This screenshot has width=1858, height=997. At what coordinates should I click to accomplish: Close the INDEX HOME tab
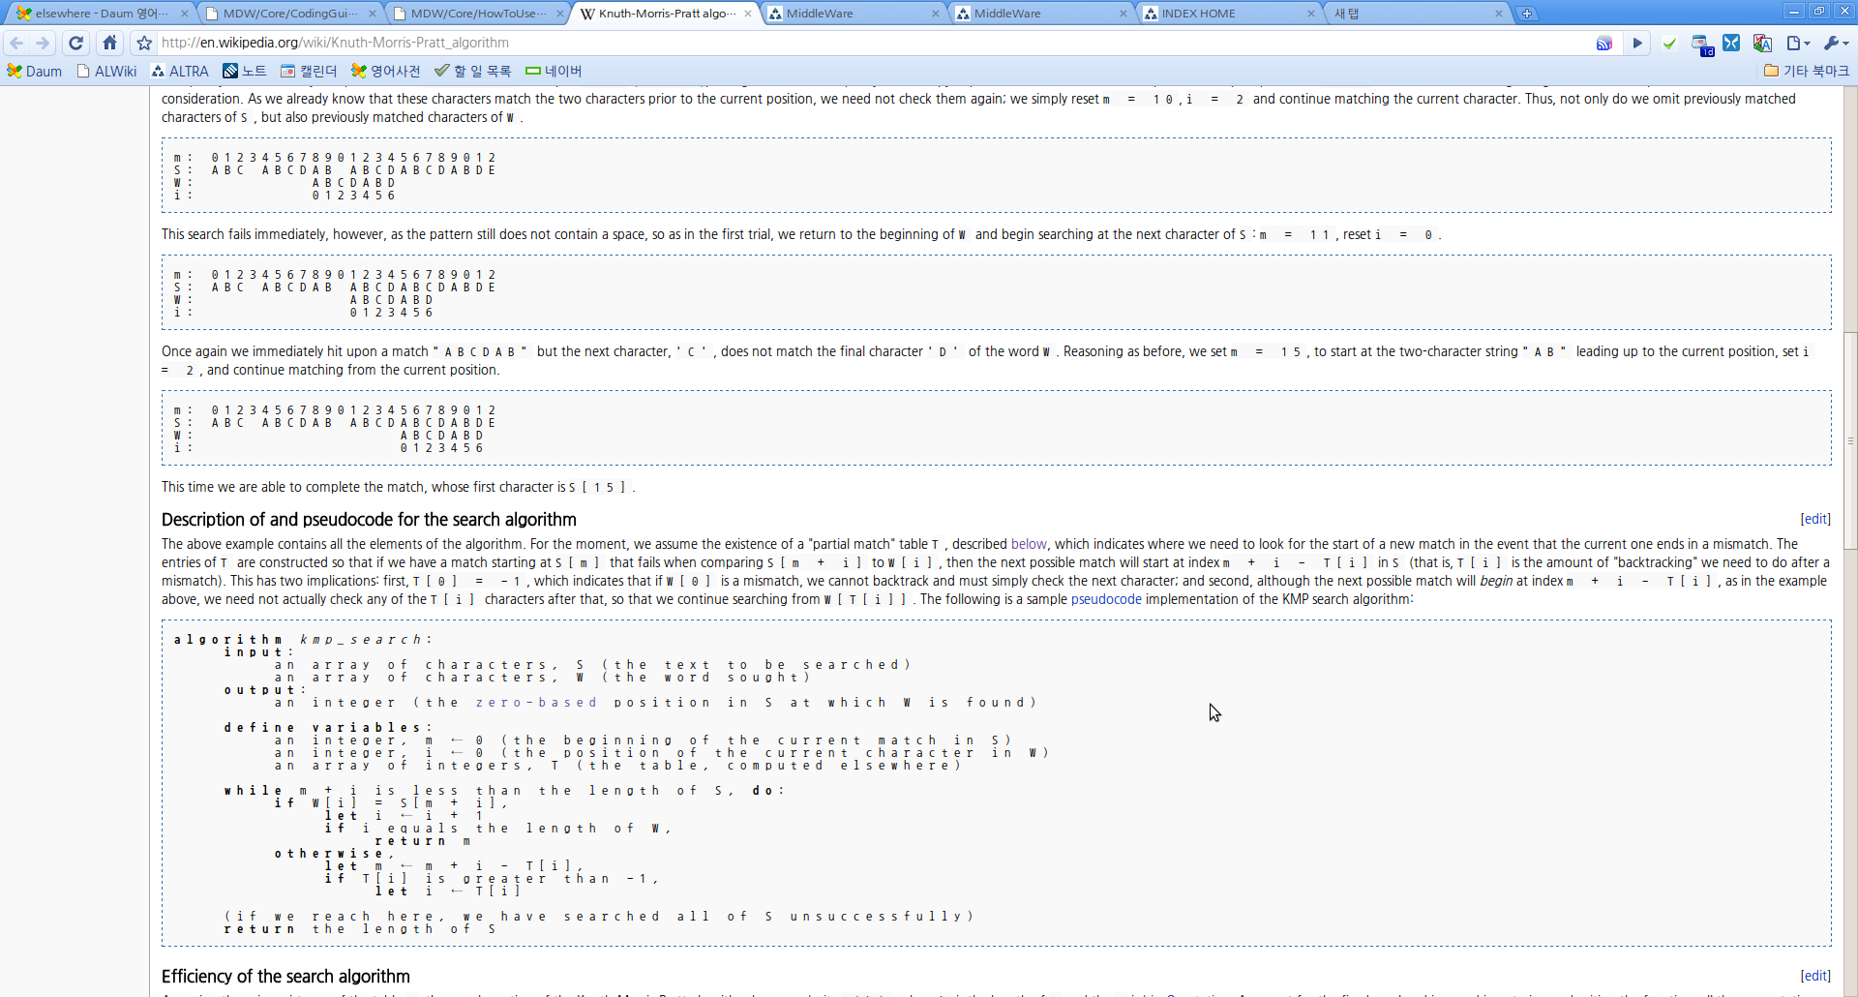(1311, 14)
